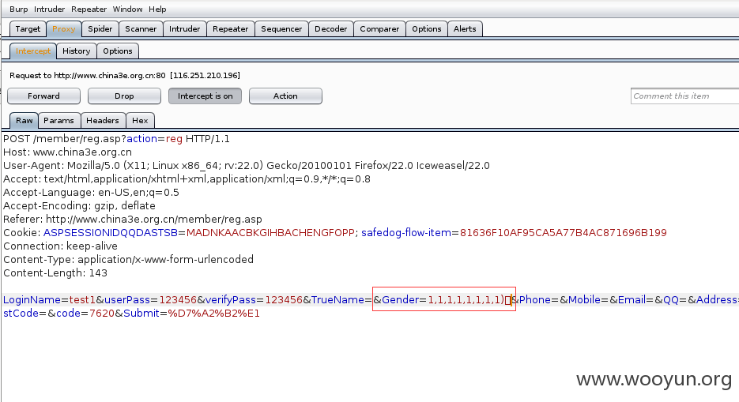Click the Referer header line

133,220
